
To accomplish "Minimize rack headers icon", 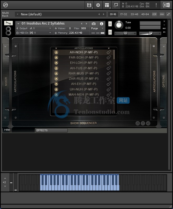I will tap(169, 14).
